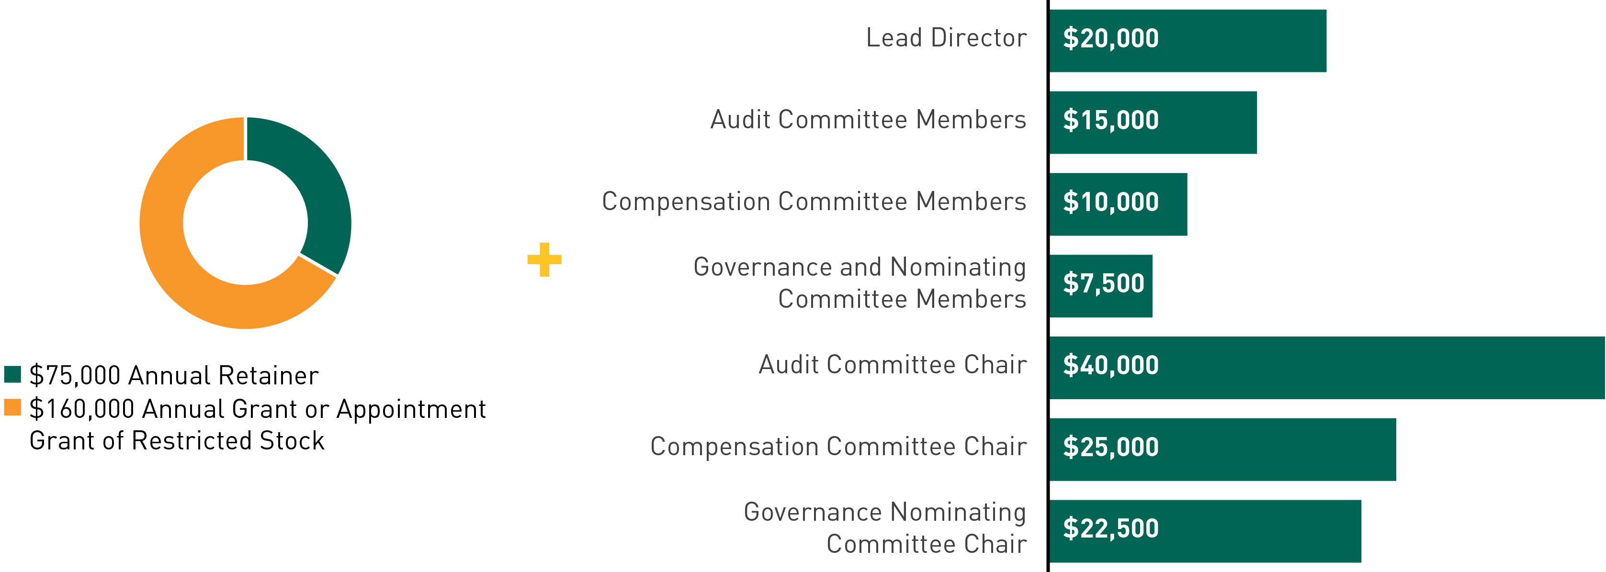Image resolution: width=1606 pixels, height=572 pixels.
Task: Click the Lead Director label
Action: pyautogui.click(x=946, y=38)
